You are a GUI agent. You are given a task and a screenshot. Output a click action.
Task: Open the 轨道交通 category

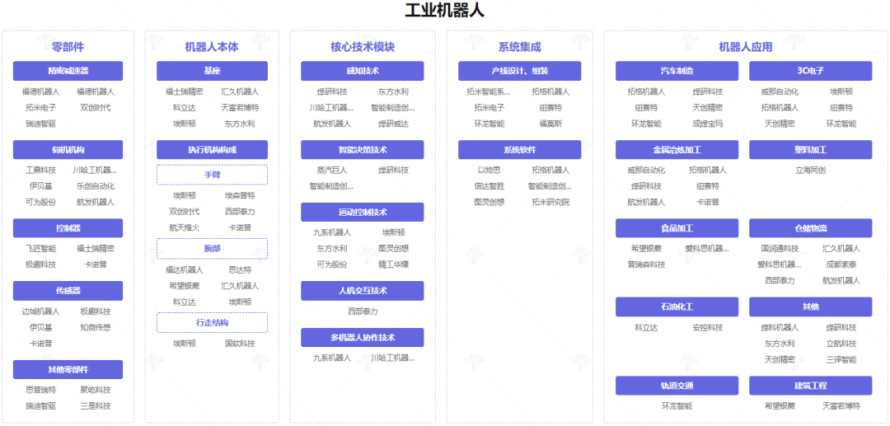click(x=677, y=386)
